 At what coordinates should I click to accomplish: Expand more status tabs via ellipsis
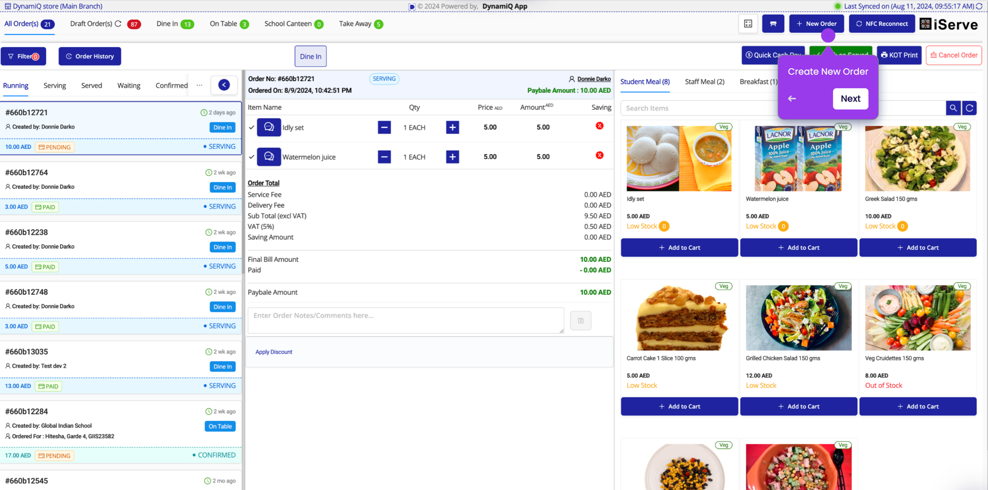[x=199, y=85]
